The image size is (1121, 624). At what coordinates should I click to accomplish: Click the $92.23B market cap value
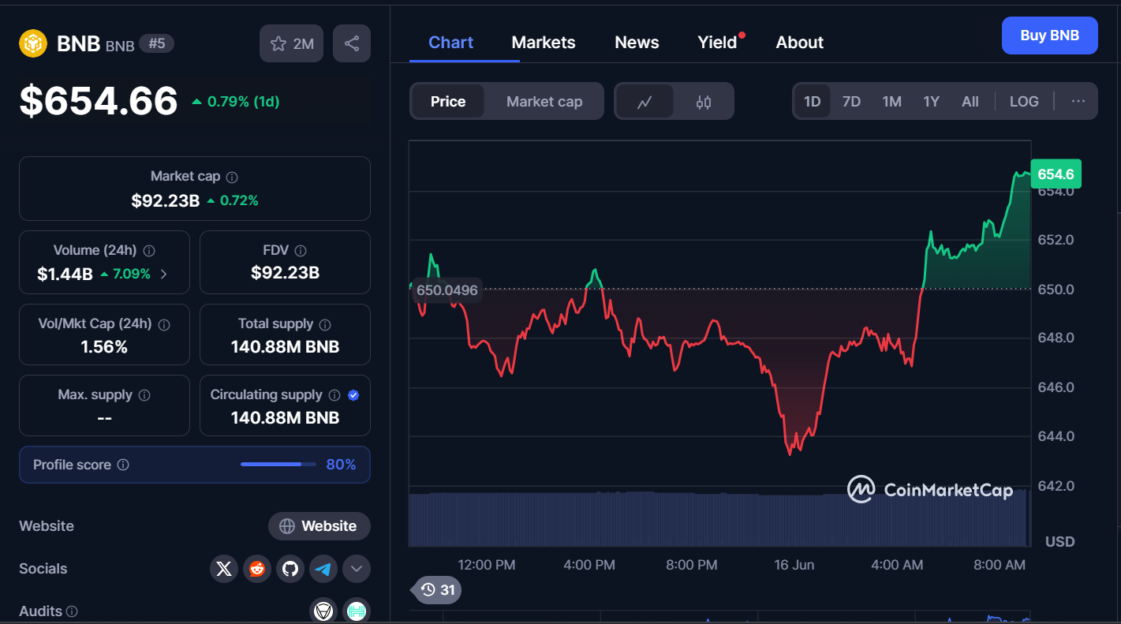point(166,200)
